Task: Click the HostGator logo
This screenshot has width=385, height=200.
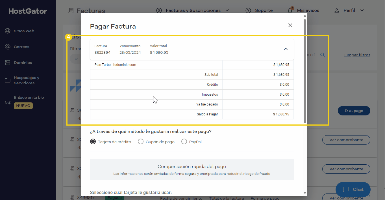Action: [x=28, y=11]
